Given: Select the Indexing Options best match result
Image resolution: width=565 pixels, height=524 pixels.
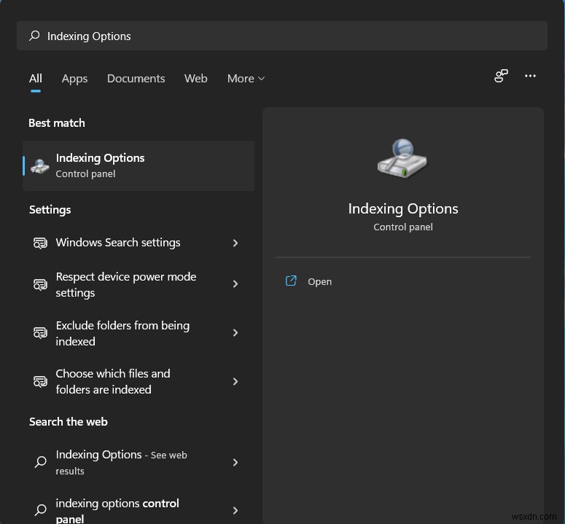Looking at the screenshot, I should click(x=139, y=165).
